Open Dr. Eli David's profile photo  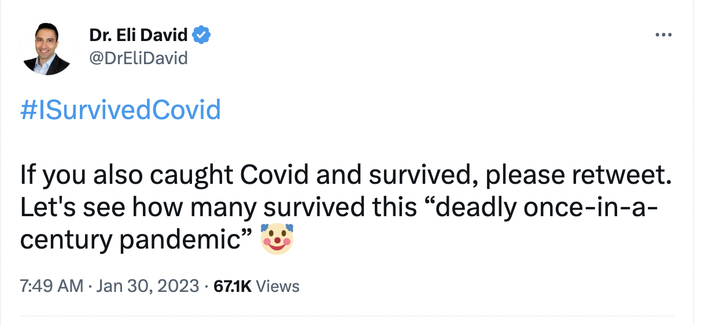[47, 50]
